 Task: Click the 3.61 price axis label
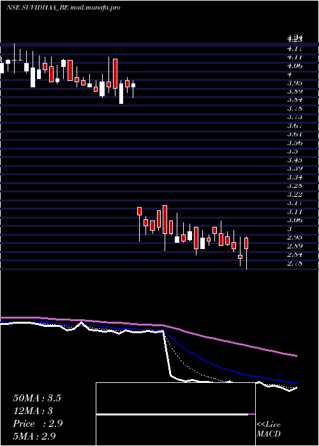tap(295, 134)
